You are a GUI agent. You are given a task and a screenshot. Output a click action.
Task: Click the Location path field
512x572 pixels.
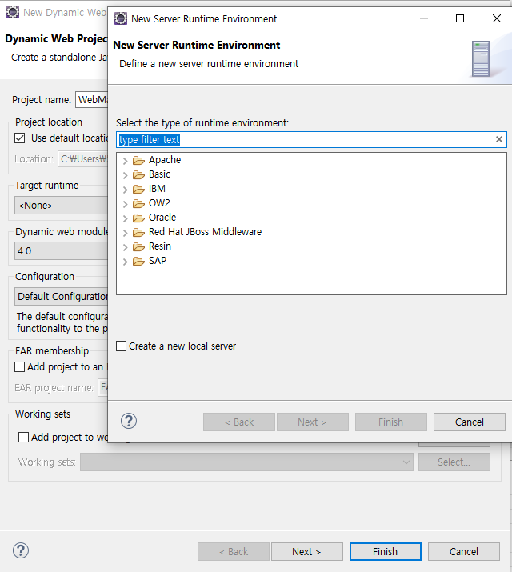pos(82,159)
